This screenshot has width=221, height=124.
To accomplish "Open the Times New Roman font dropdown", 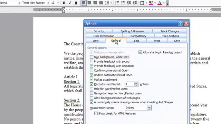I will point(48,3).
